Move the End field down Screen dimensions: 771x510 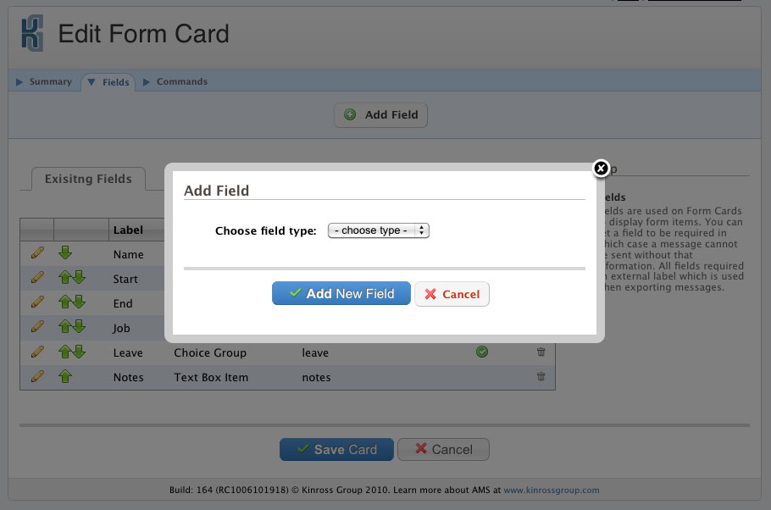coord(80,302)
